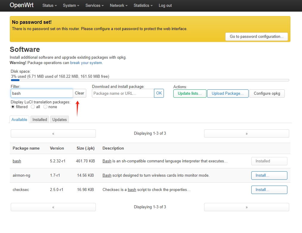This screenshot has height=233, width=302.
Task: Clear the package filter
Action: tap(80, 93)
